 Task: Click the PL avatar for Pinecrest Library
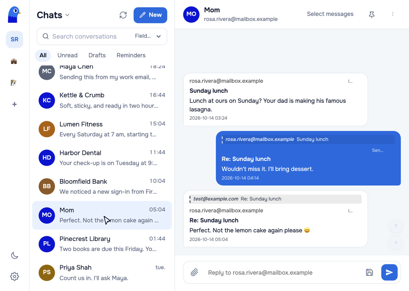(47, 244)
